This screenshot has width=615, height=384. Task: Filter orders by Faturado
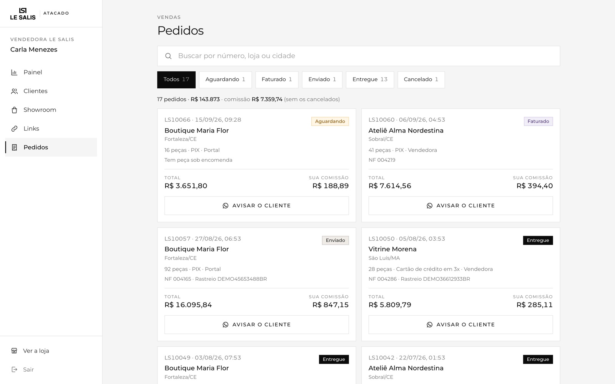(x=277, y=79)
